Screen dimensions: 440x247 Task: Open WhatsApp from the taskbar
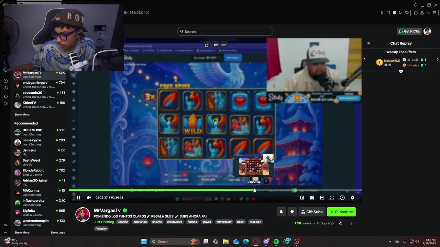(x=286, y=242)
